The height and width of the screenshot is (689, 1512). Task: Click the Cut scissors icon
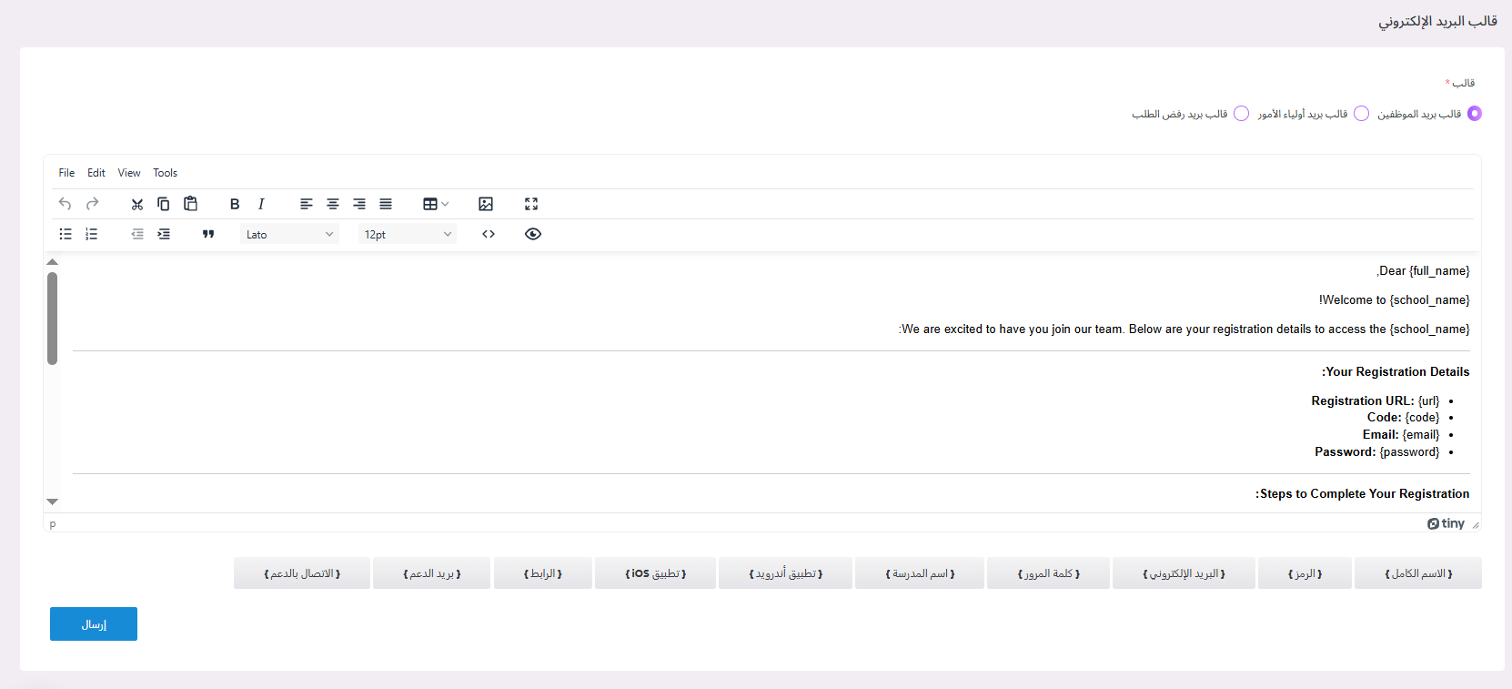point(137,204)
